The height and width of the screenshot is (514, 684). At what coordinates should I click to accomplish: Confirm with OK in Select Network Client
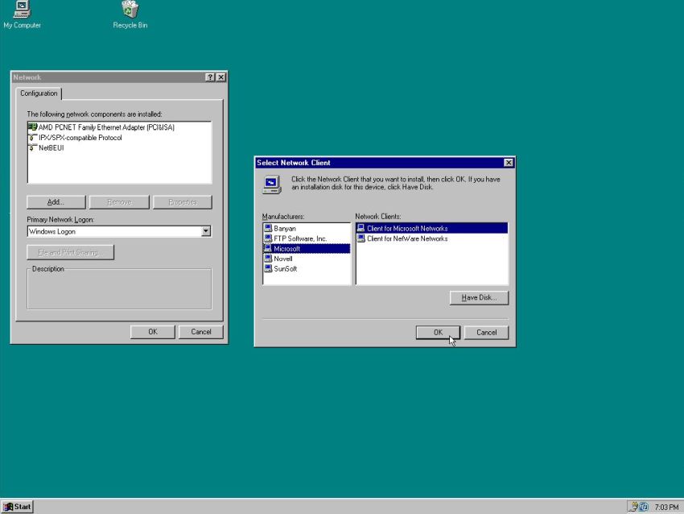[x=438, y=333]
